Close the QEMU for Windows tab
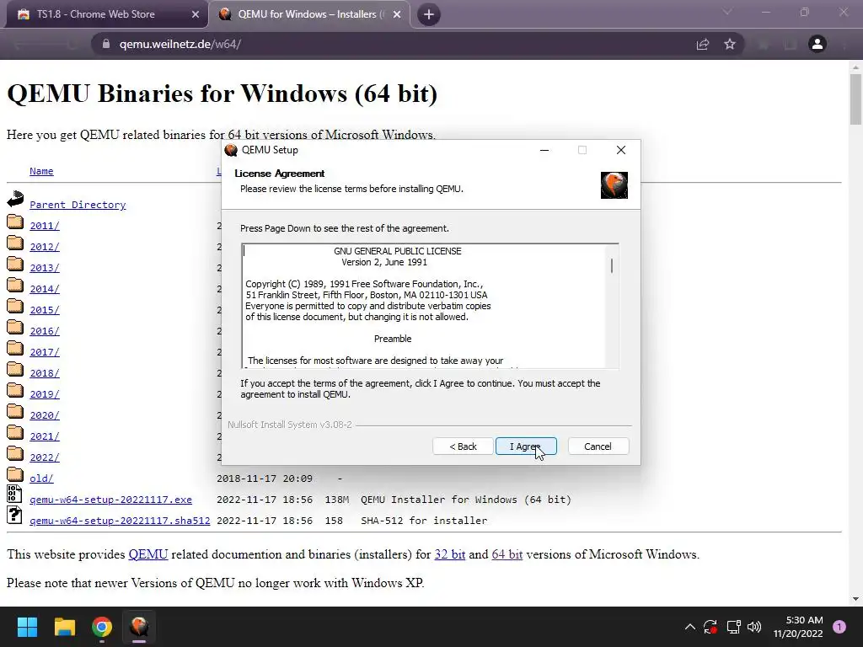This screenshot has width=863, height=647. tap(397, 14)
